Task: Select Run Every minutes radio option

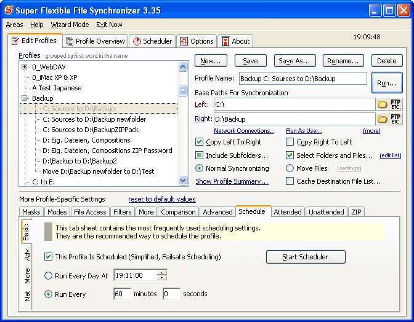Action: pyautogui.click(x=48, y=294)
